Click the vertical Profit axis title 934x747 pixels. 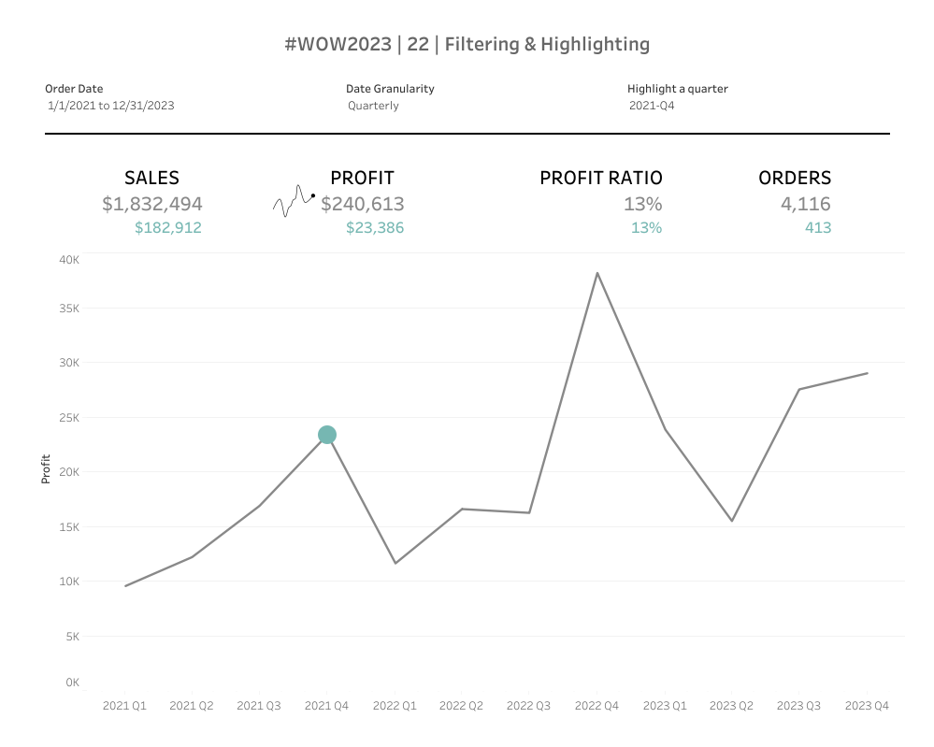46,469
